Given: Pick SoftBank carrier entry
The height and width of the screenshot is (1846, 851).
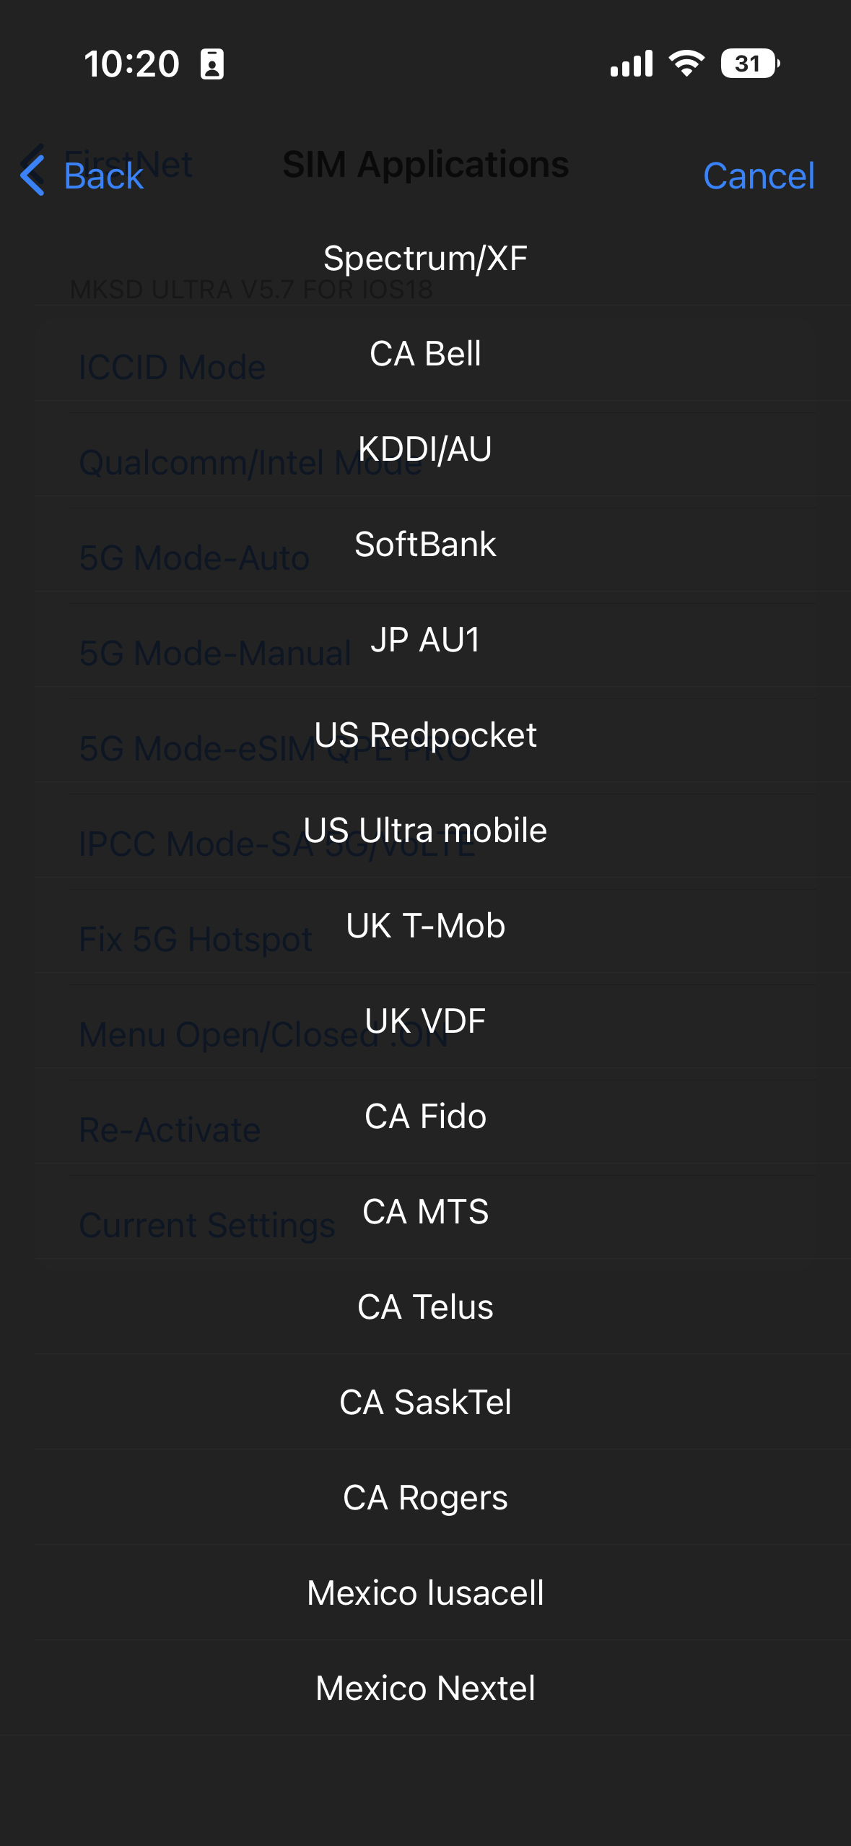Looking at the screenshot, I should (x=425, y=545).
